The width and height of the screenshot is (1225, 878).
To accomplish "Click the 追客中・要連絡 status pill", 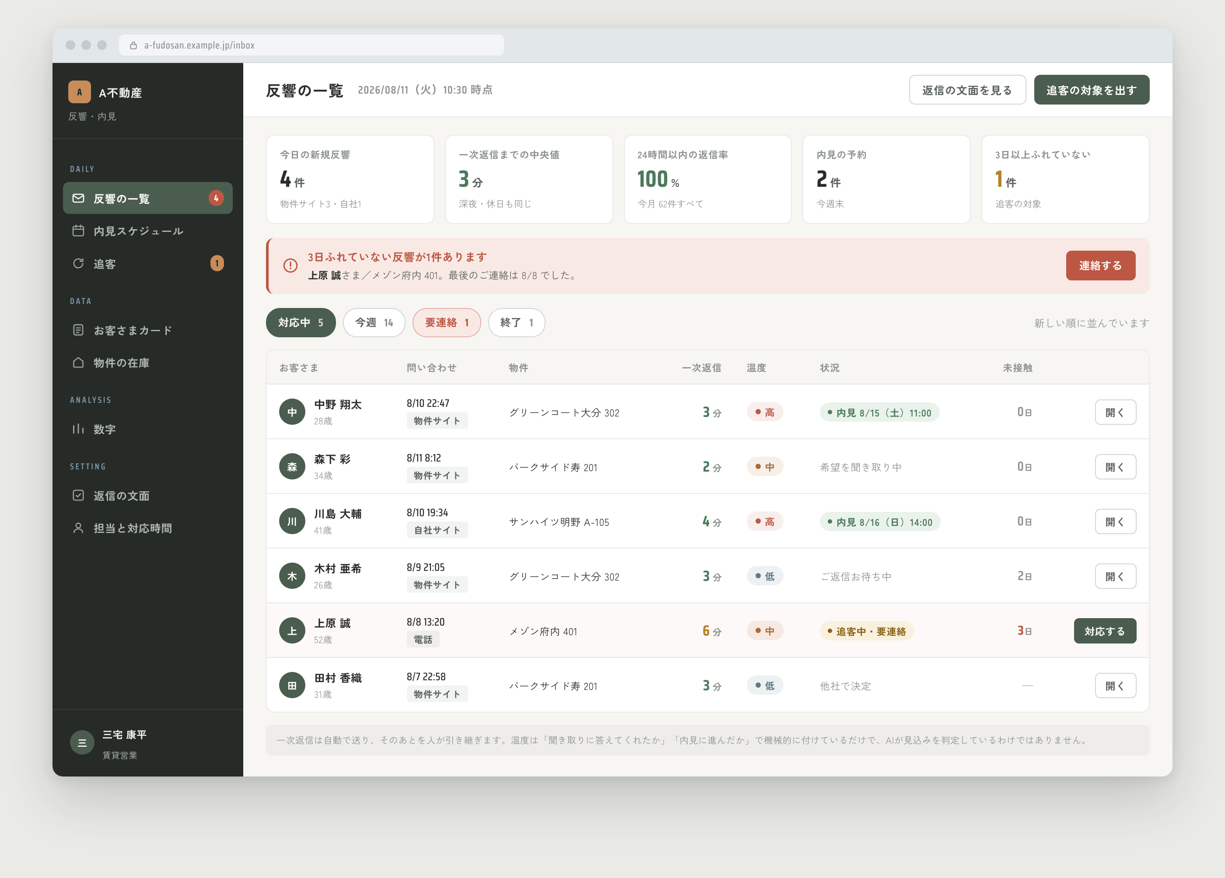I will [866, 631].
